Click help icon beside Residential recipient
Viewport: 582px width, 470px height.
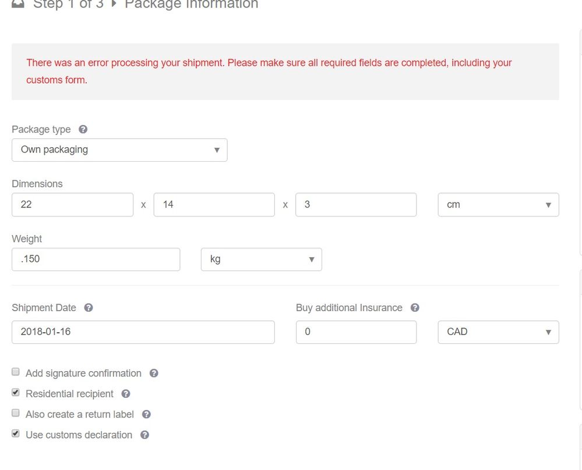126,394
